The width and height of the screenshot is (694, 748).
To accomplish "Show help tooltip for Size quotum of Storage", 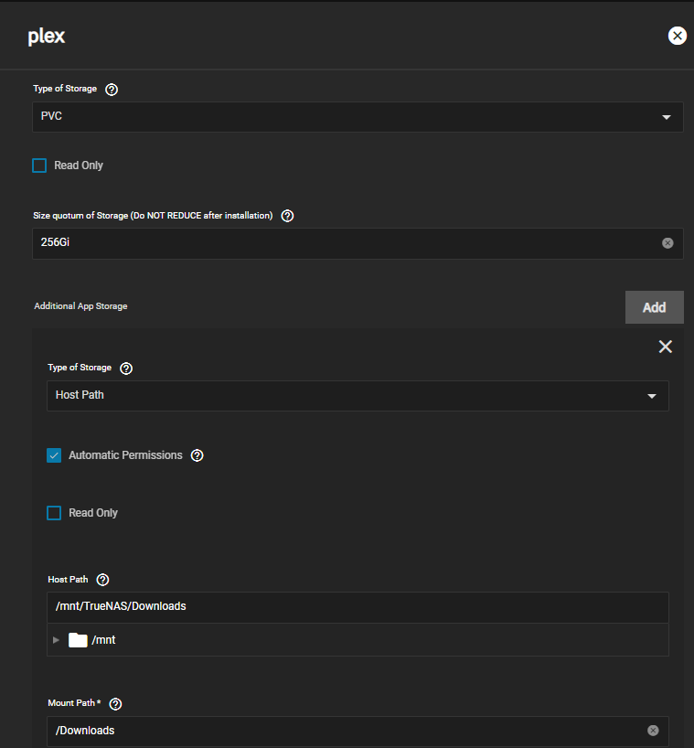I will pyautogui.click(x=287, y=216).
